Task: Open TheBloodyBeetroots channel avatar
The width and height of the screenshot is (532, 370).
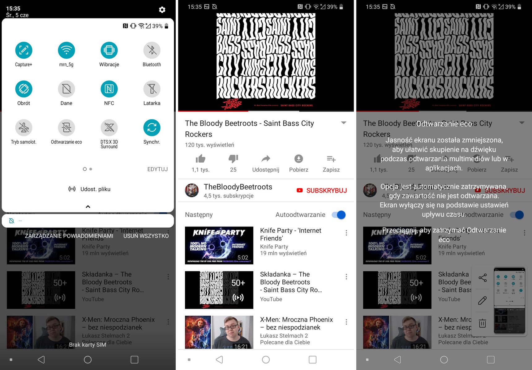Action: (192, 190)
